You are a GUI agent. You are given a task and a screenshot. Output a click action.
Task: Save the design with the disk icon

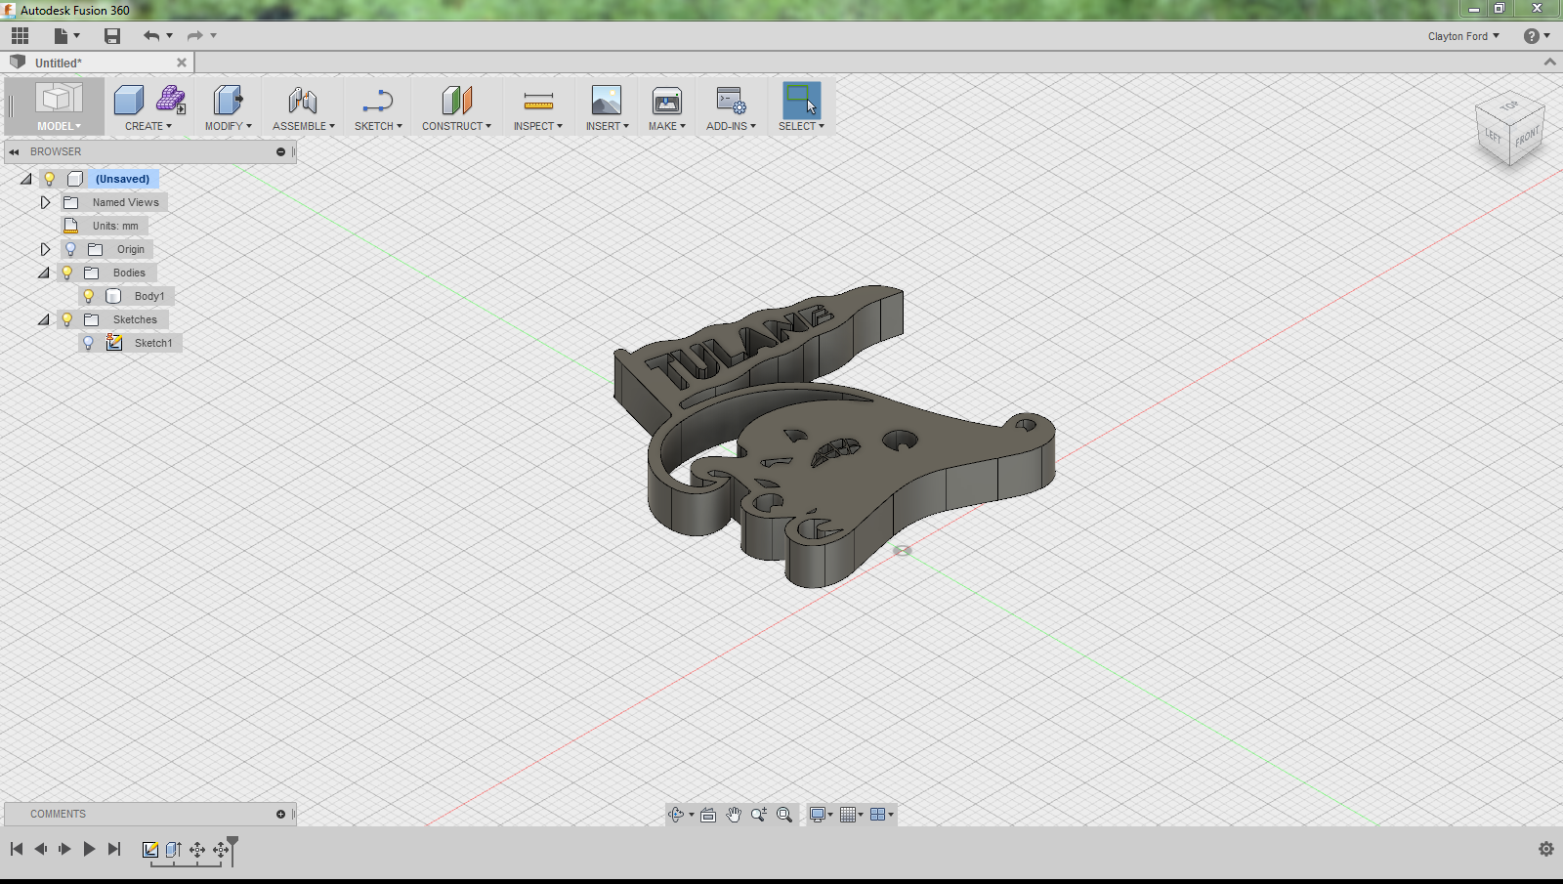click(x=112, y=36)
